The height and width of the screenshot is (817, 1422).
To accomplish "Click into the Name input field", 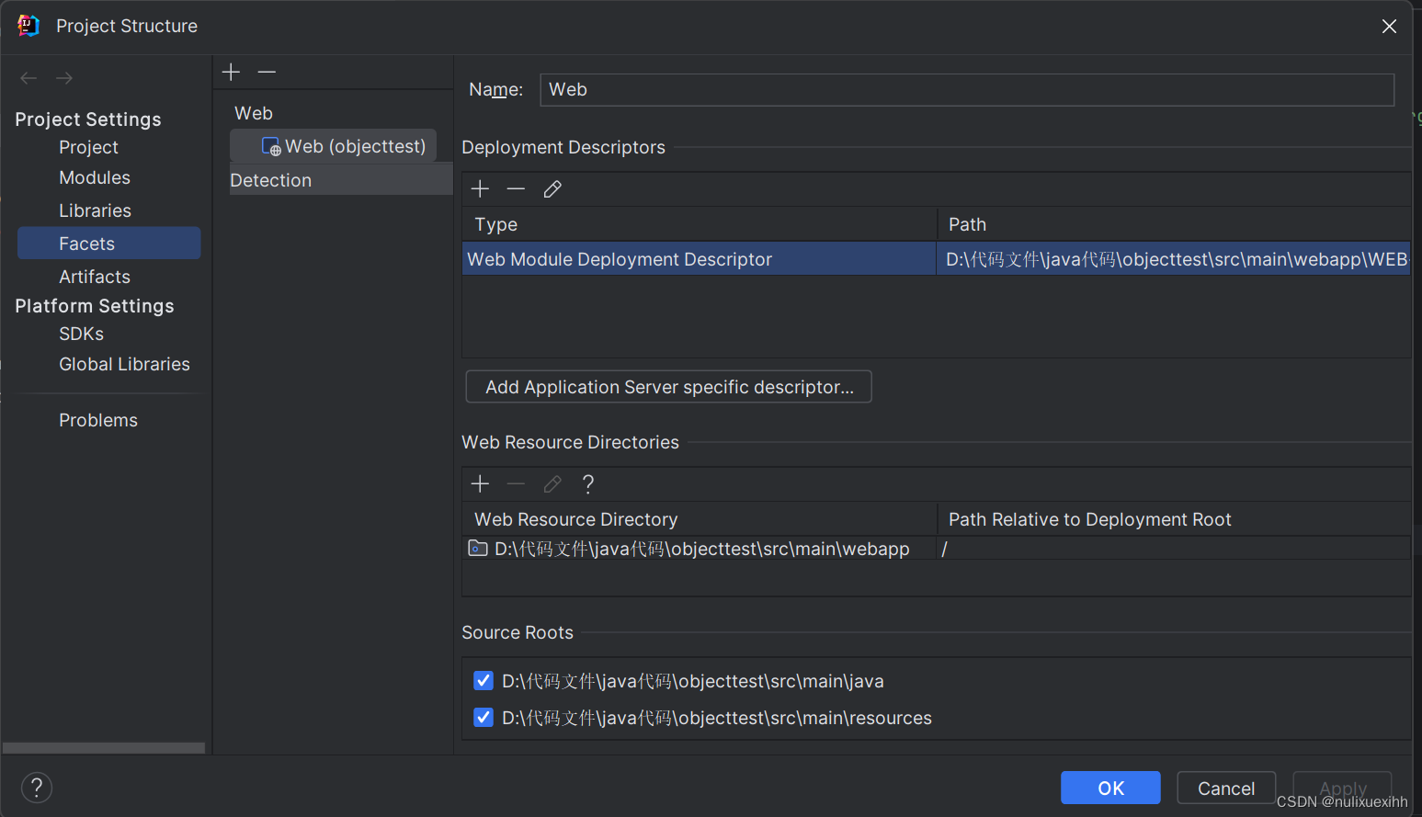I will click(x=967, y=89).
